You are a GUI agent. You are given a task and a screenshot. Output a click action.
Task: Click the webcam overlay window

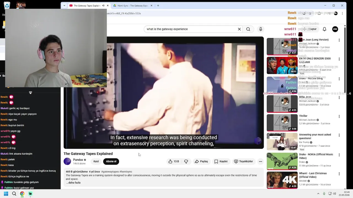[56, 48]
